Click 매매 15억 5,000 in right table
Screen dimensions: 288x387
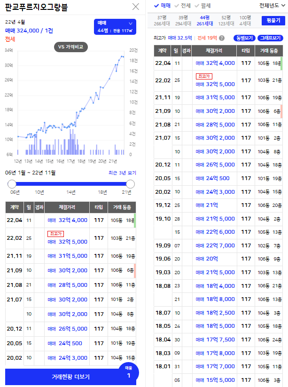tap(215, 380)
